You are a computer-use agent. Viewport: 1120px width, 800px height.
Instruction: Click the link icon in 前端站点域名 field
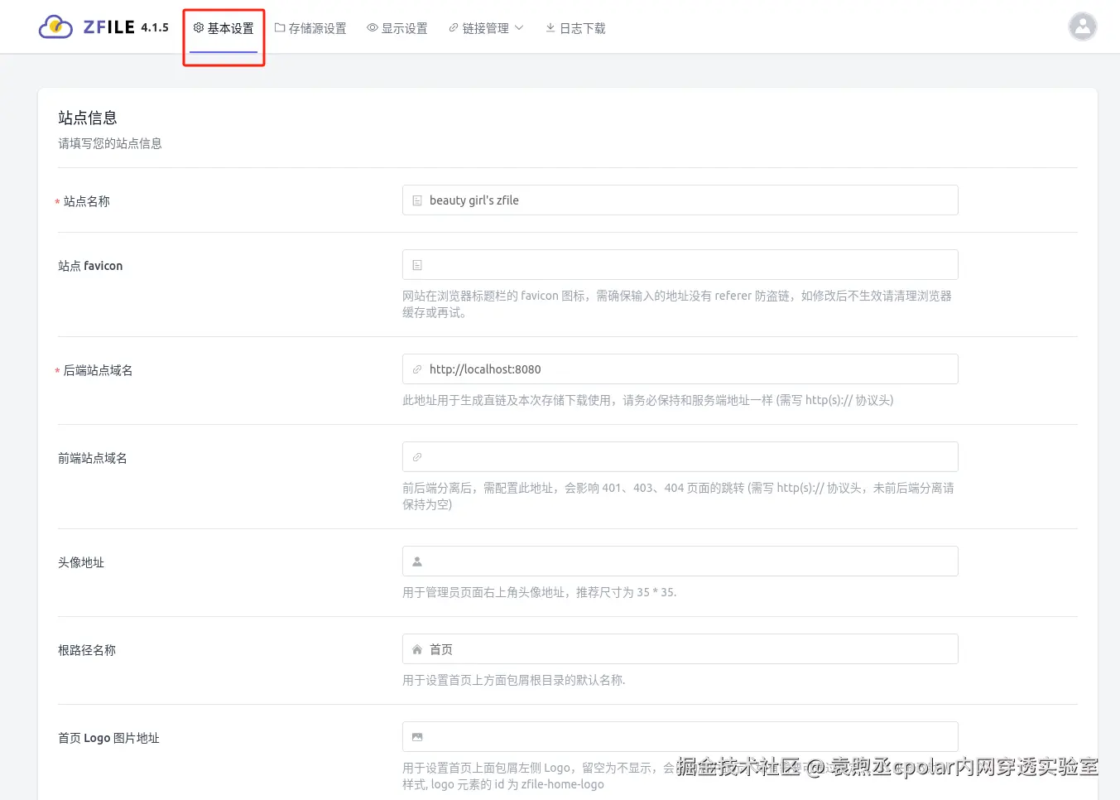coord(417,457)
